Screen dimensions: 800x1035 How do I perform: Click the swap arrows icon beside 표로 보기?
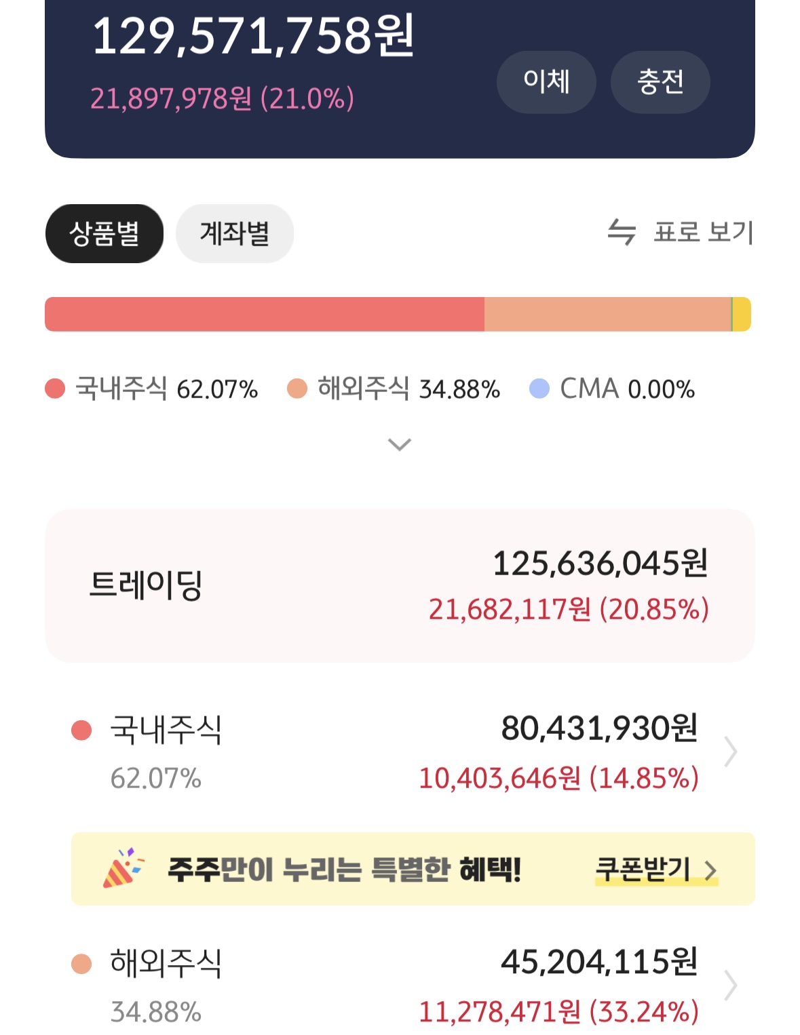point(622,232)
